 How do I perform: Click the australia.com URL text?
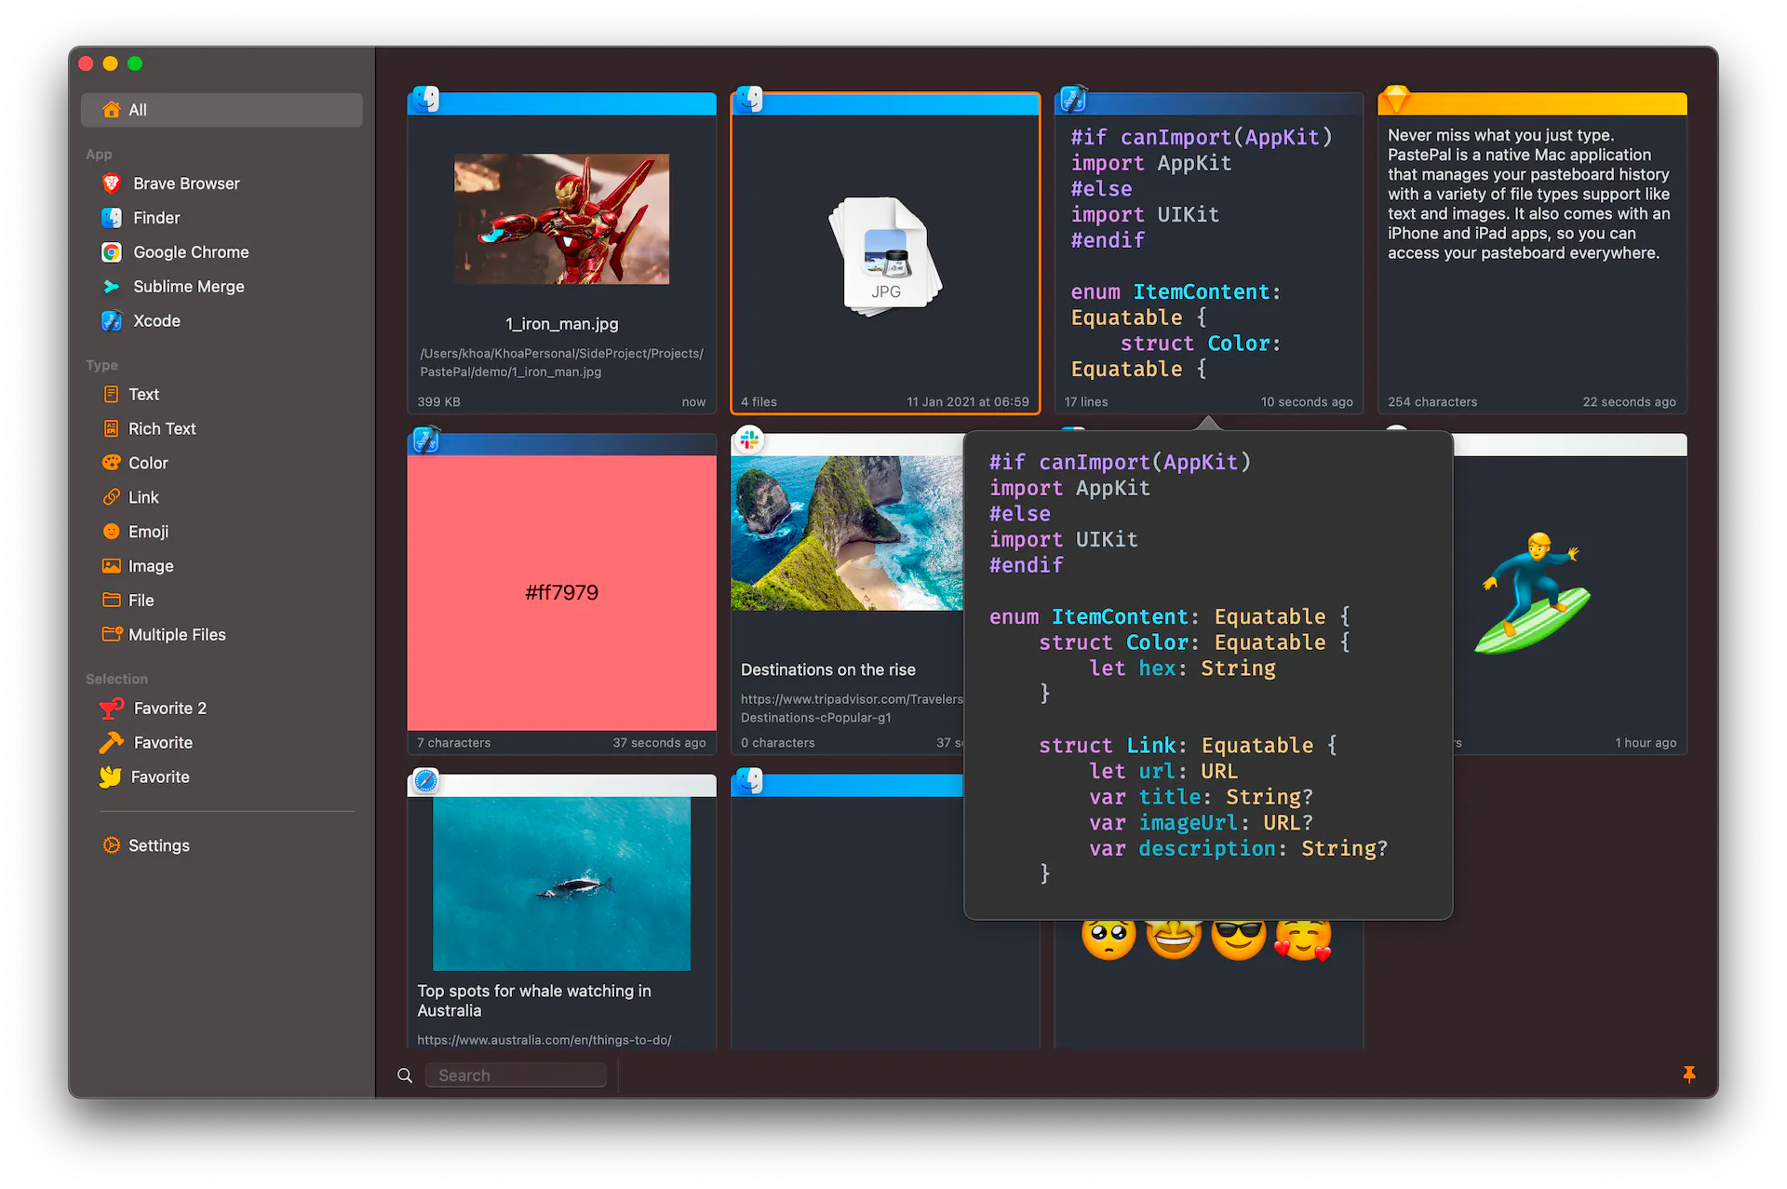(x=544, y=1040)
